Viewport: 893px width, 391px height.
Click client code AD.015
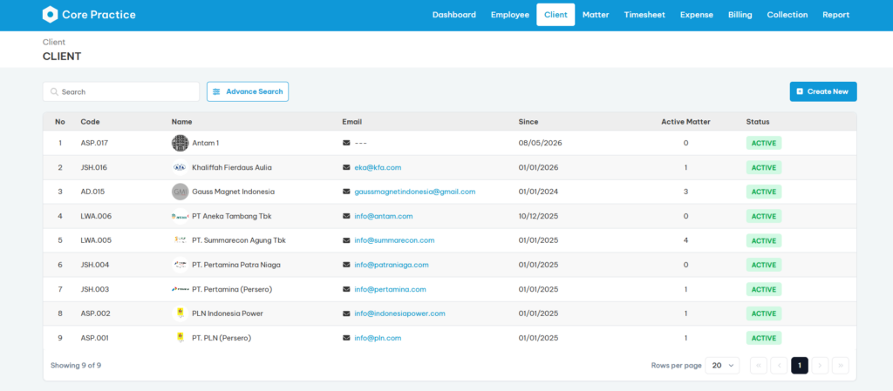[92, 192]
